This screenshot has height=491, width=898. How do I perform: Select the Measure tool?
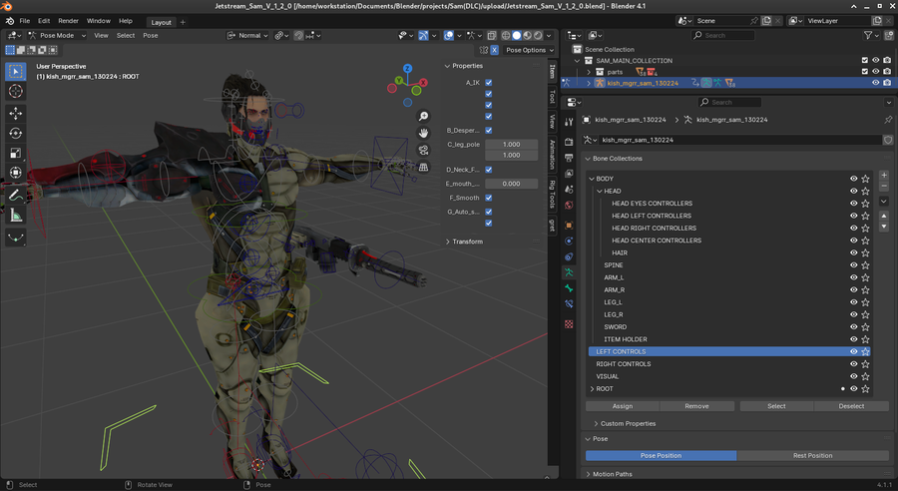(x=15, y=216)
